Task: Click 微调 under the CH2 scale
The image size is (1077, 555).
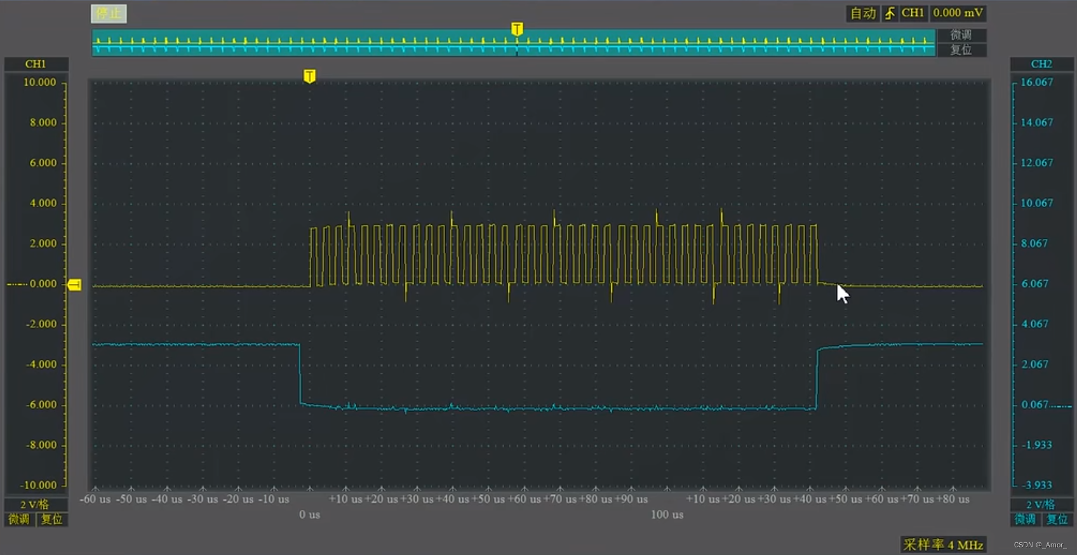Action: click(1025, 519)
